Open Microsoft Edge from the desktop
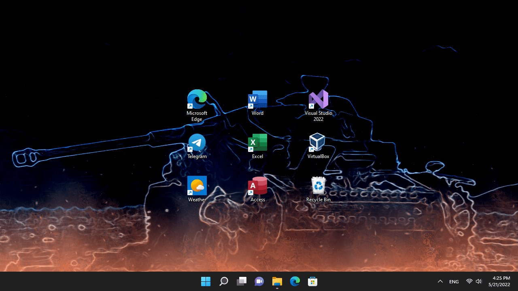The height and width of the screenshot is (291, 518). (x=197, y=98)
